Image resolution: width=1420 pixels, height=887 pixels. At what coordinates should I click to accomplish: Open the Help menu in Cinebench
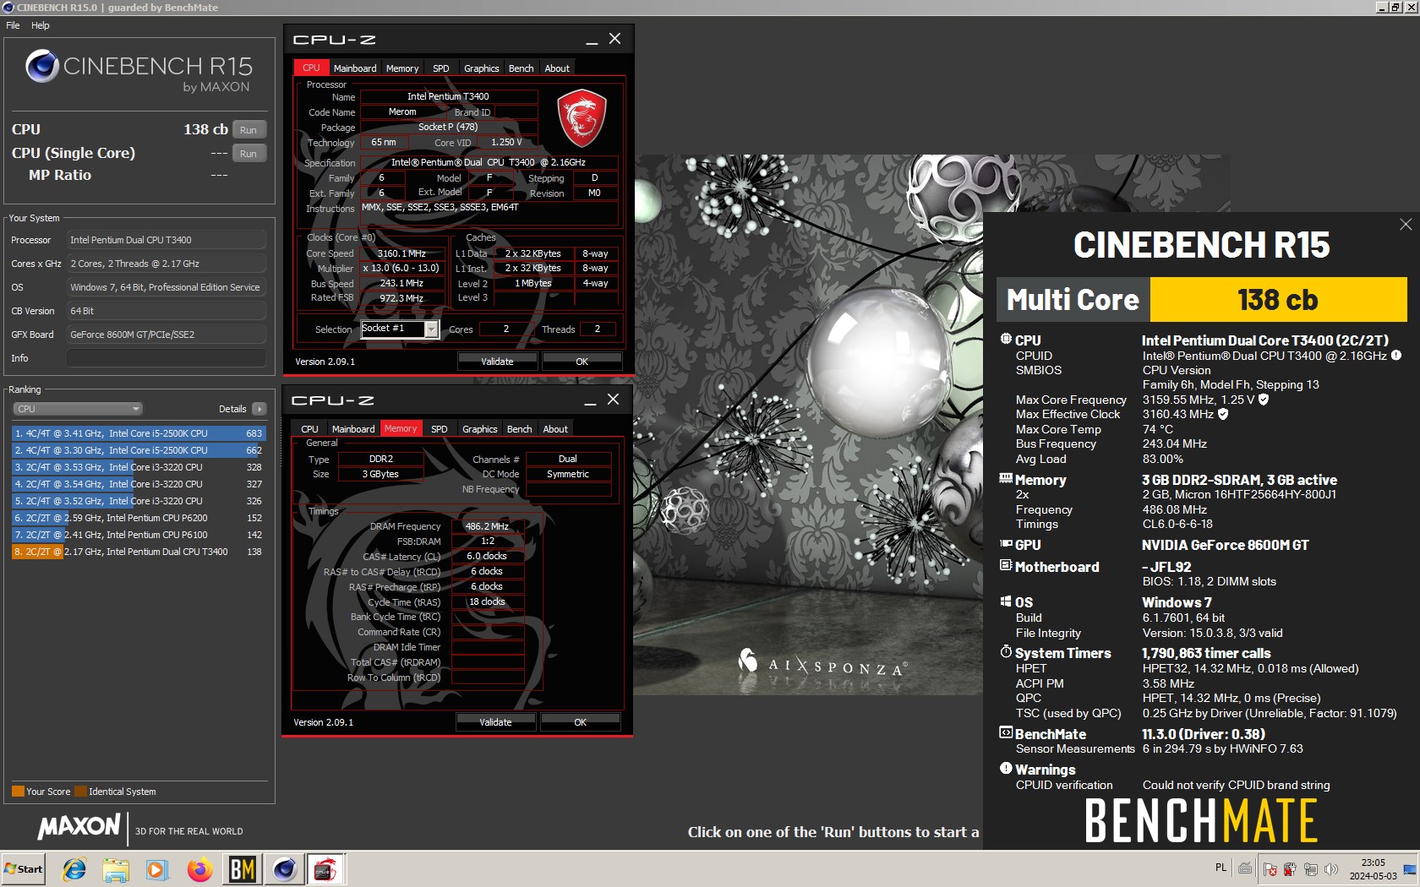(41, 25)
